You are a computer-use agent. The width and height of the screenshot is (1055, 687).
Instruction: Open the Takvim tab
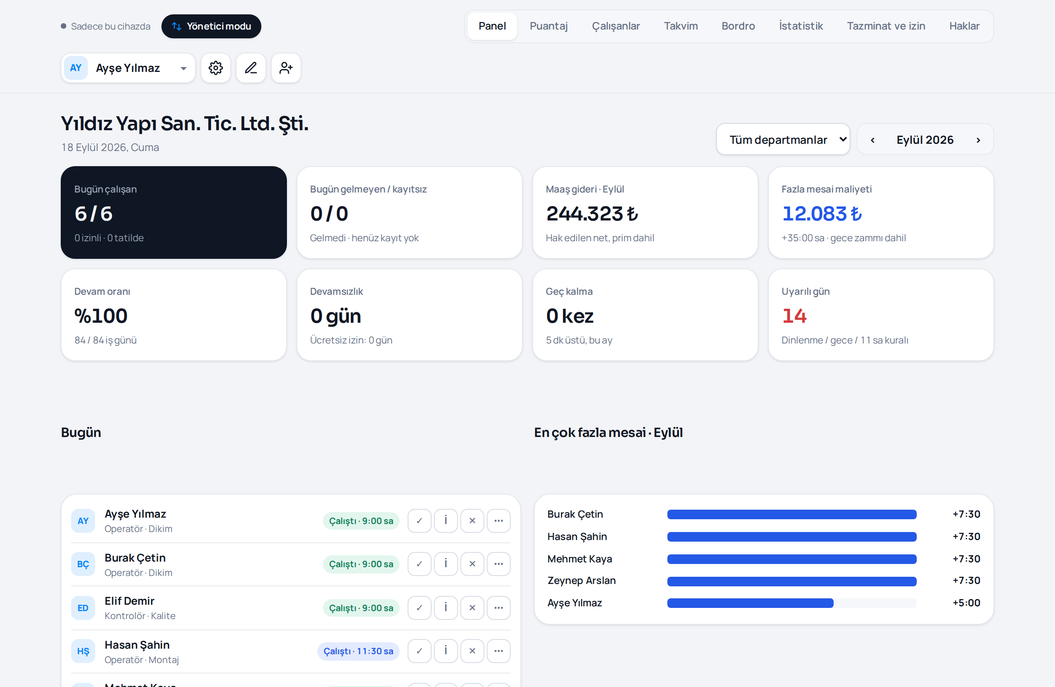click(x=681, y=26)
